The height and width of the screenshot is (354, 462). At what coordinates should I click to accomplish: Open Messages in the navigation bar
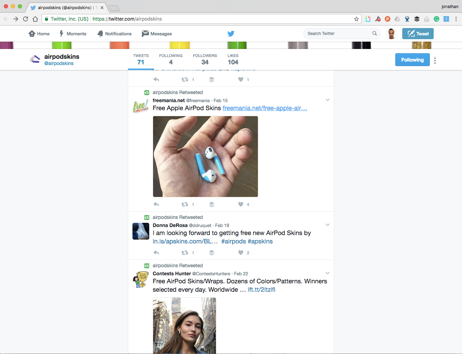pyautogui.click(x=157, y=34)
